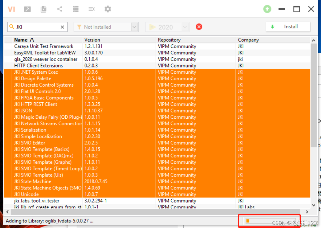Click the green update arrow icon
Viewport: 321px width, 228px height.
coord(267,9)
